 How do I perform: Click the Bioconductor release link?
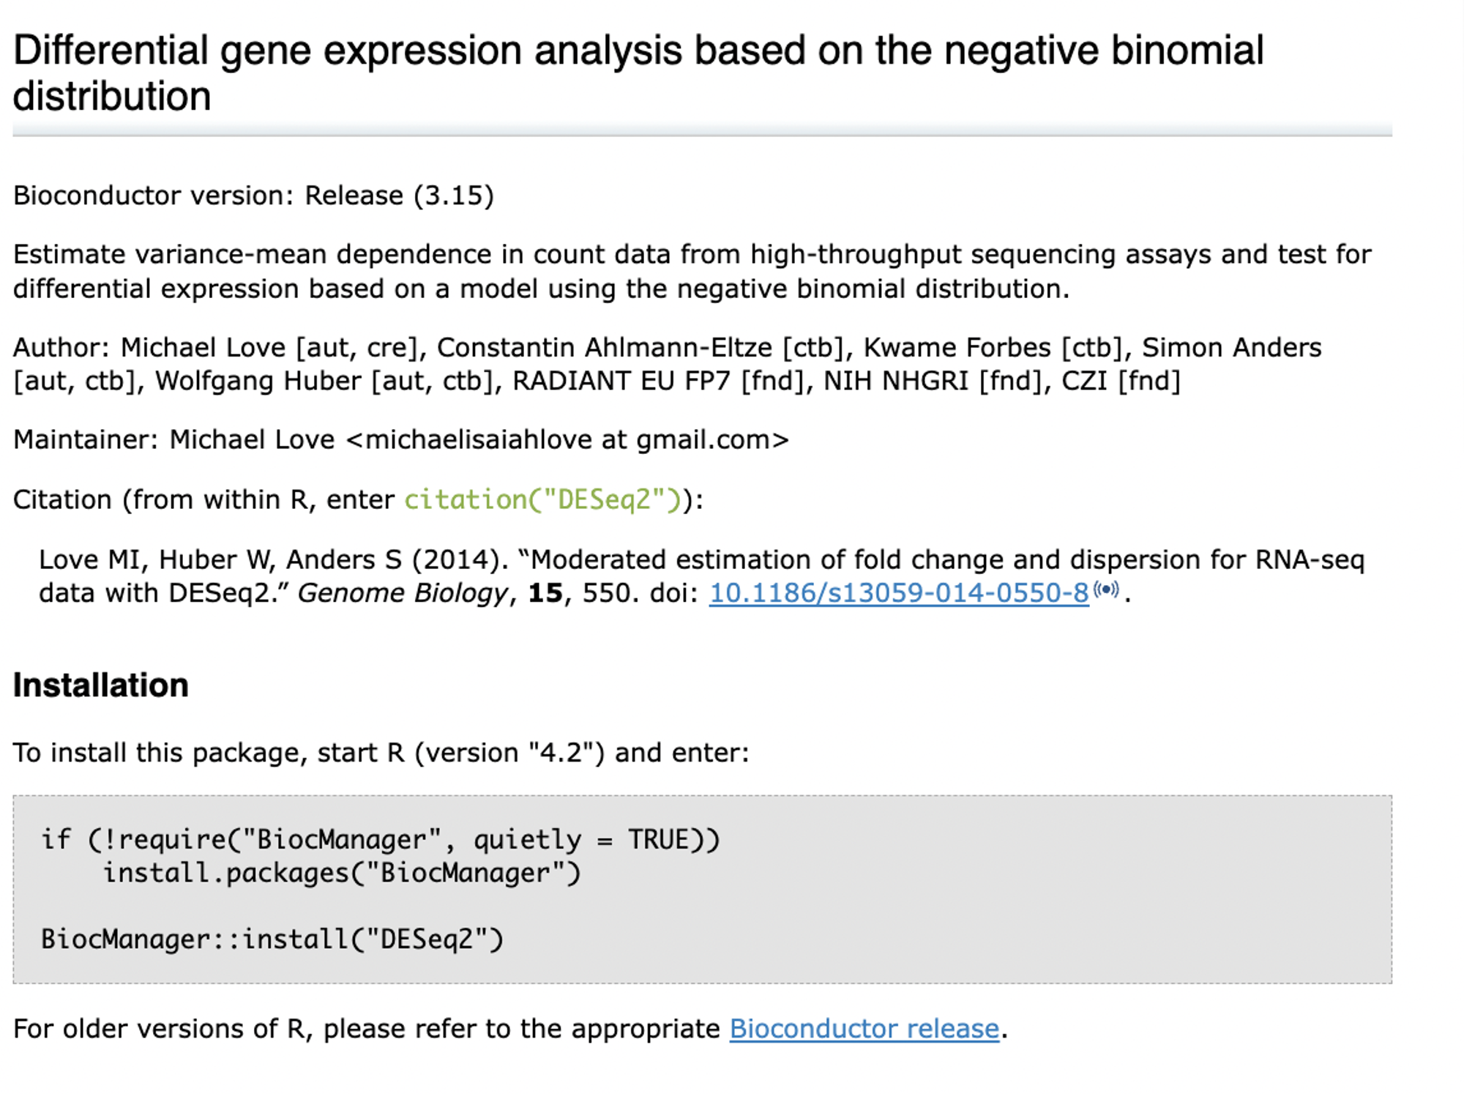click(864, 1029)
